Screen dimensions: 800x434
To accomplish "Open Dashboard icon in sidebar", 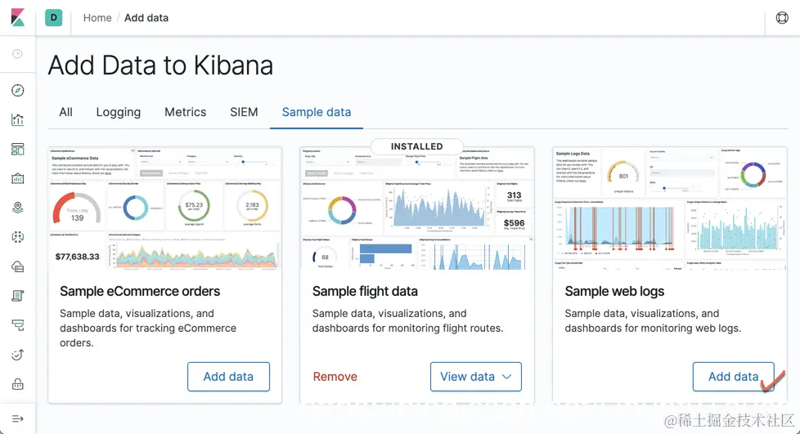I will point(17,149).
